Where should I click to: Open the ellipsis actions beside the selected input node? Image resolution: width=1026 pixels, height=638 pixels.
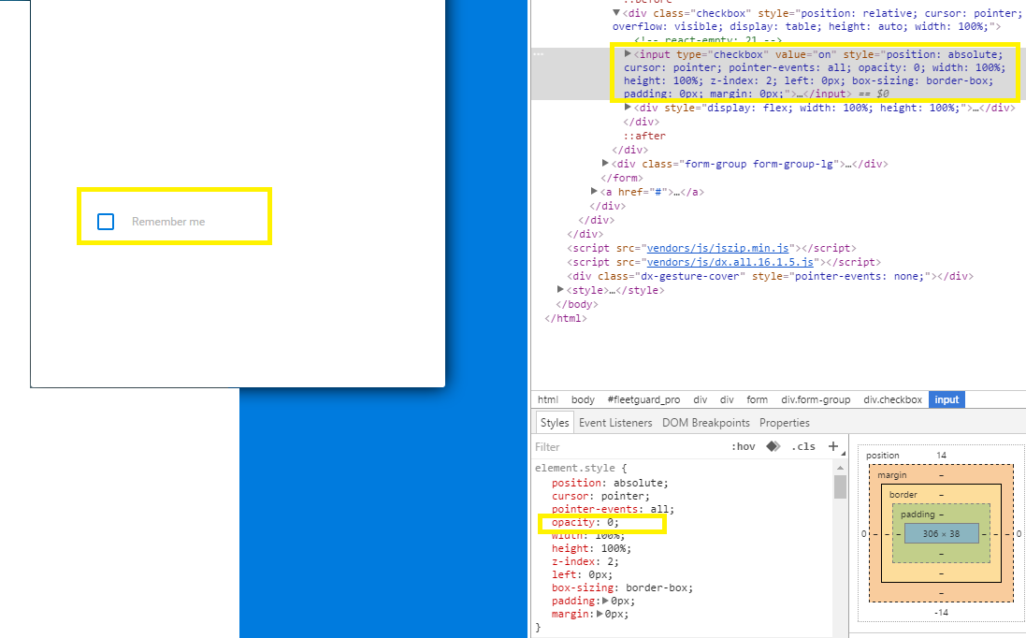click(539, 54)
